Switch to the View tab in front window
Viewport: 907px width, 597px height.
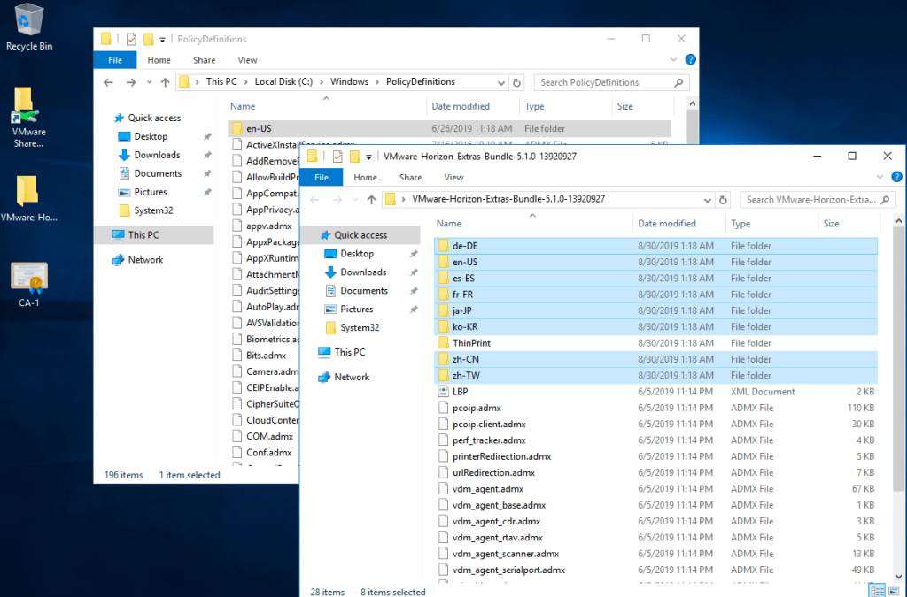click(x=453, y=177)
